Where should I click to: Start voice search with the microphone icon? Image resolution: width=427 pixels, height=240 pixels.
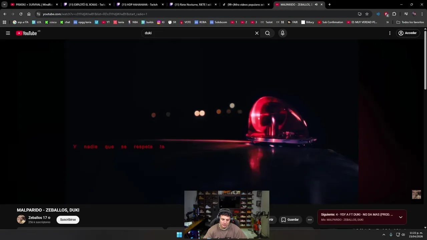pos(283,33)
